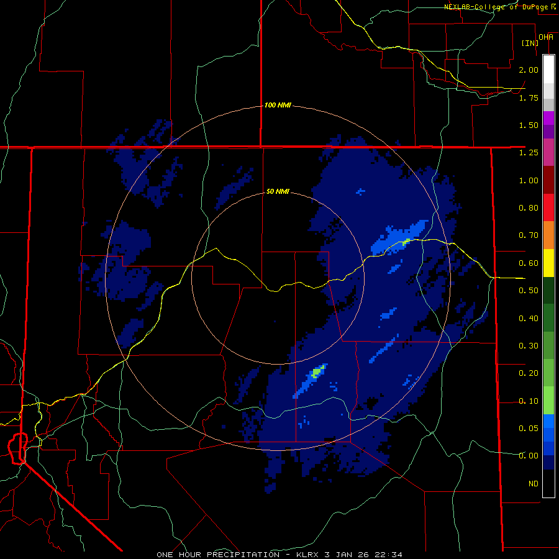This screenshot has width=559, height=559.
Task: Click the 0.80 legend value
Action: click(529, 208)
